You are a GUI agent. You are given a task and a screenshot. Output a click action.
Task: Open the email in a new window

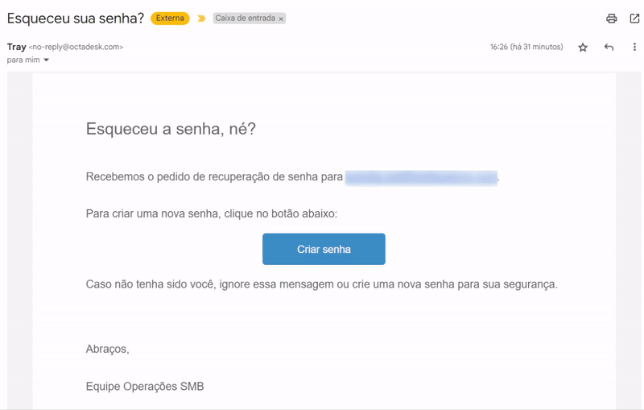634,19
